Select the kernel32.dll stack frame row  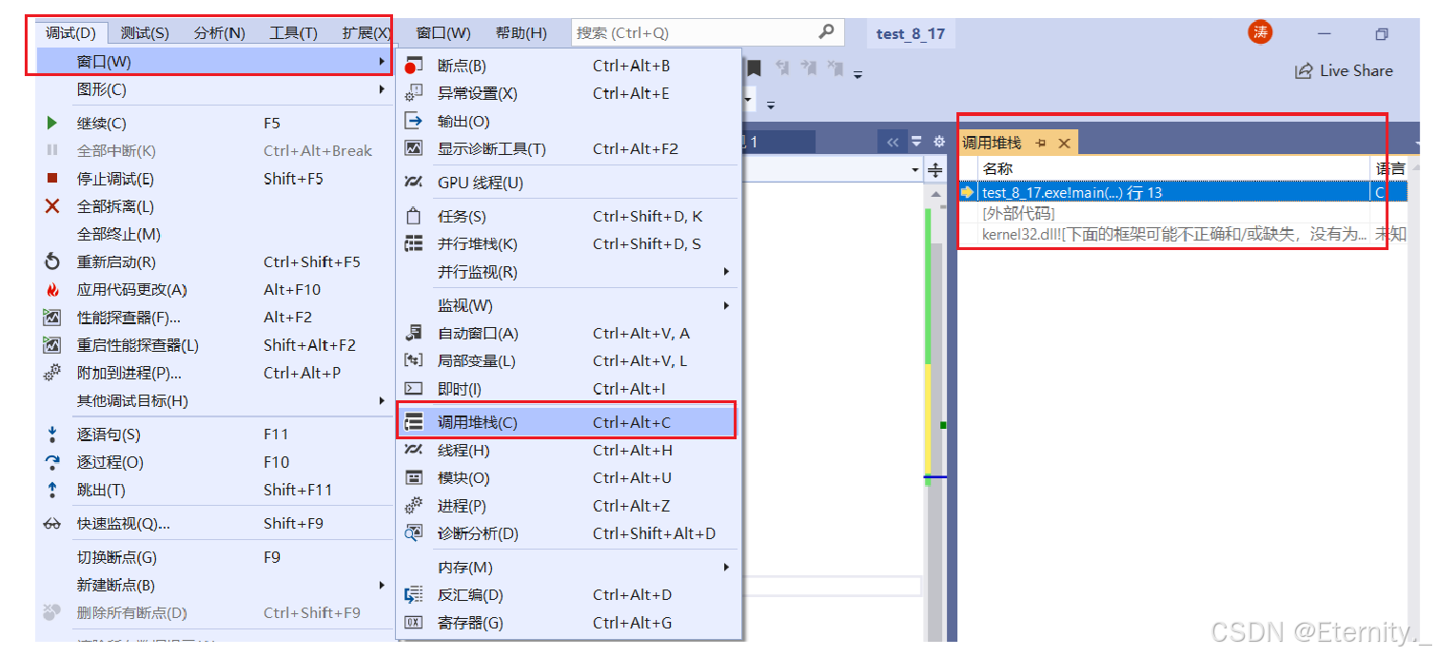pyautogui.click(x=1182, y=234)
